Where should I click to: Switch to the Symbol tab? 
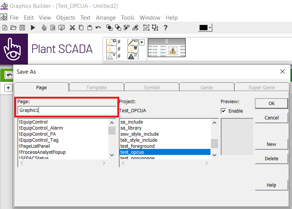pyautogui.click(x=152, y=87)
